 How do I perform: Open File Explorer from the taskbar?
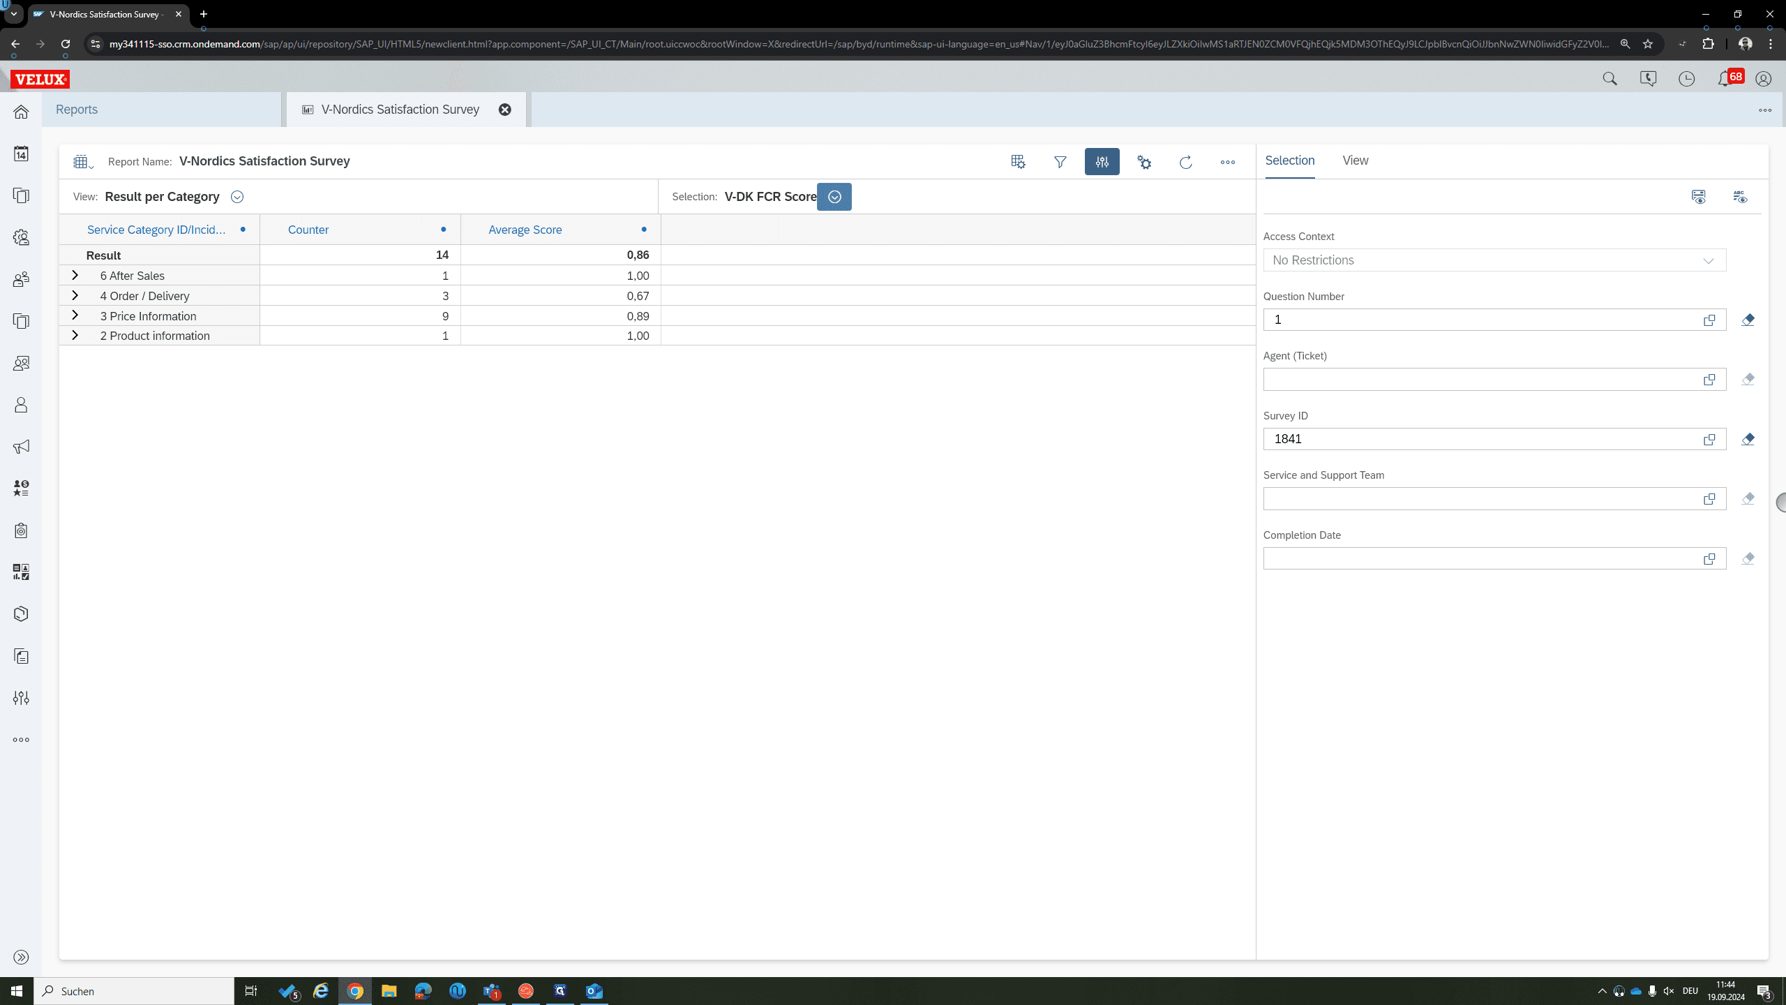click(389, 991)
